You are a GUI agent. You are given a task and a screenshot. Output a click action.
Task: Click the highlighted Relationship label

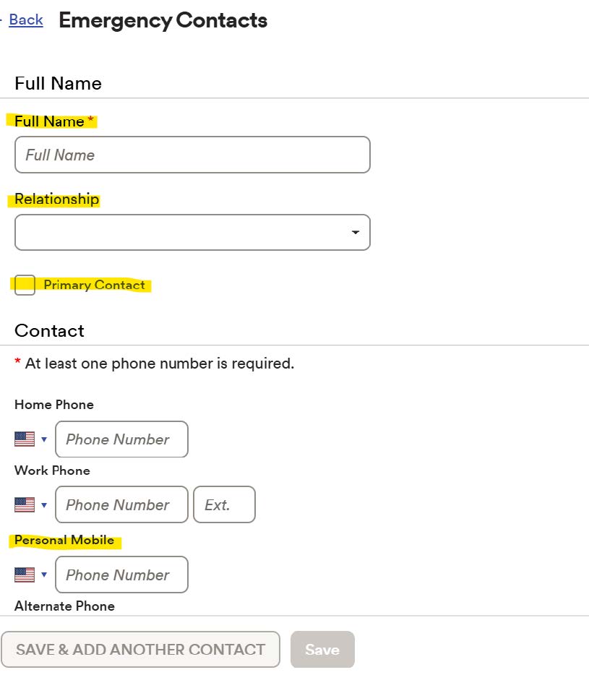(57, 199)
